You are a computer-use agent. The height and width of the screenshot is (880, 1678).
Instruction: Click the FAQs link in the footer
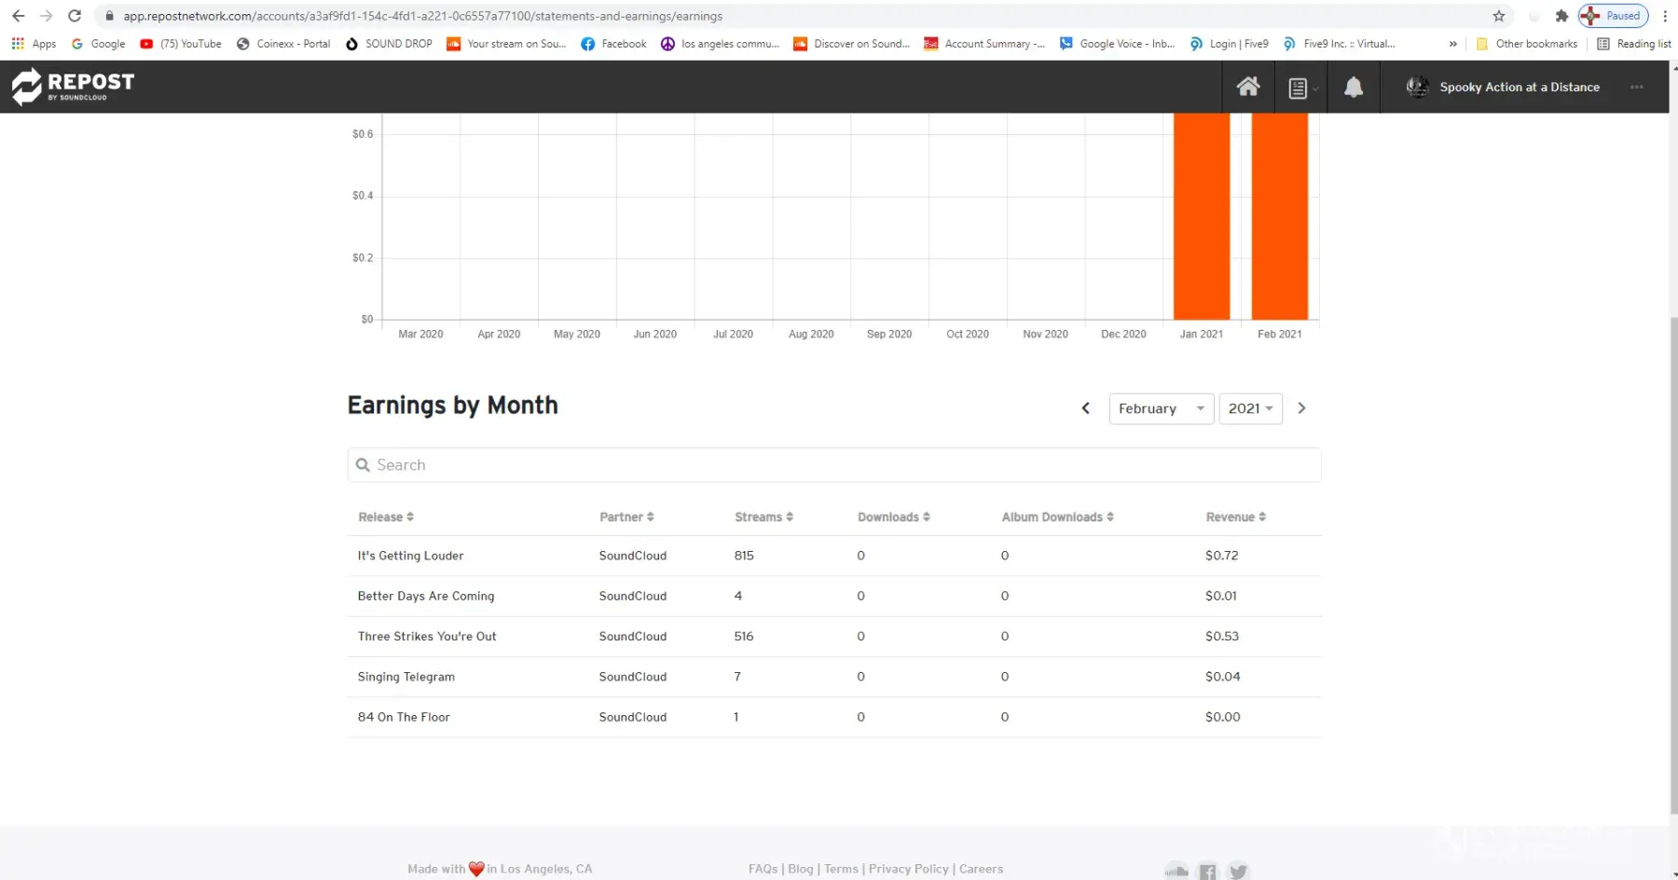pyautogui.click(x=763, y=869)
